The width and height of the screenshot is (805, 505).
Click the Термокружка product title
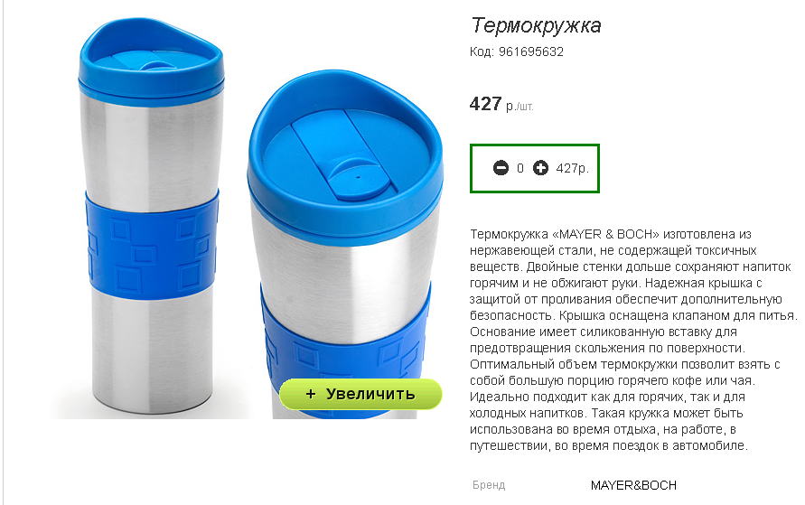536,25
